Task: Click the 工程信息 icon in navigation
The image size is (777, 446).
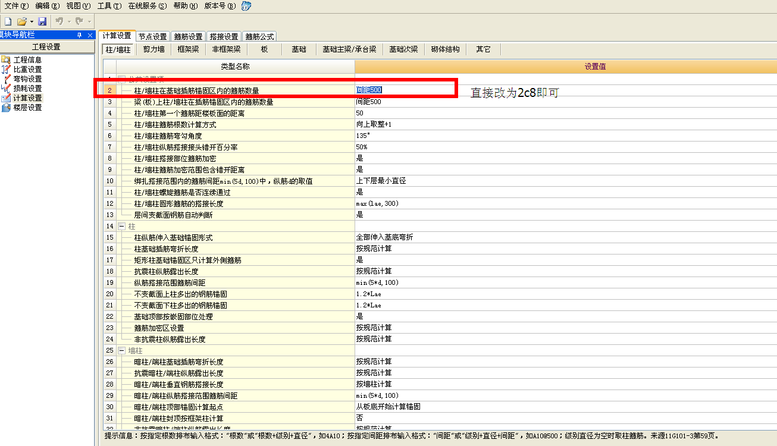Action: (6, 59)
